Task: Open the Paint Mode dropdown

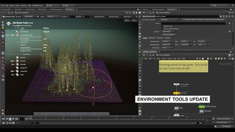Action: point(167,48)
